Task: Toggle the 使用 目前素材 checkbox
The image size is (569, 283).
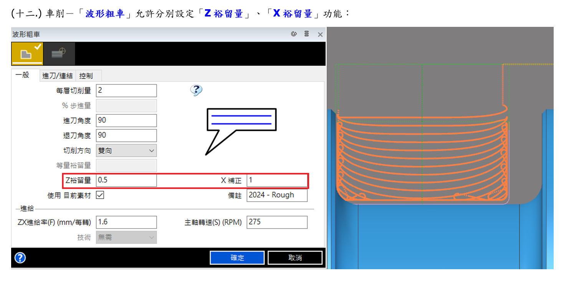Action: click(x=100, y=195)
